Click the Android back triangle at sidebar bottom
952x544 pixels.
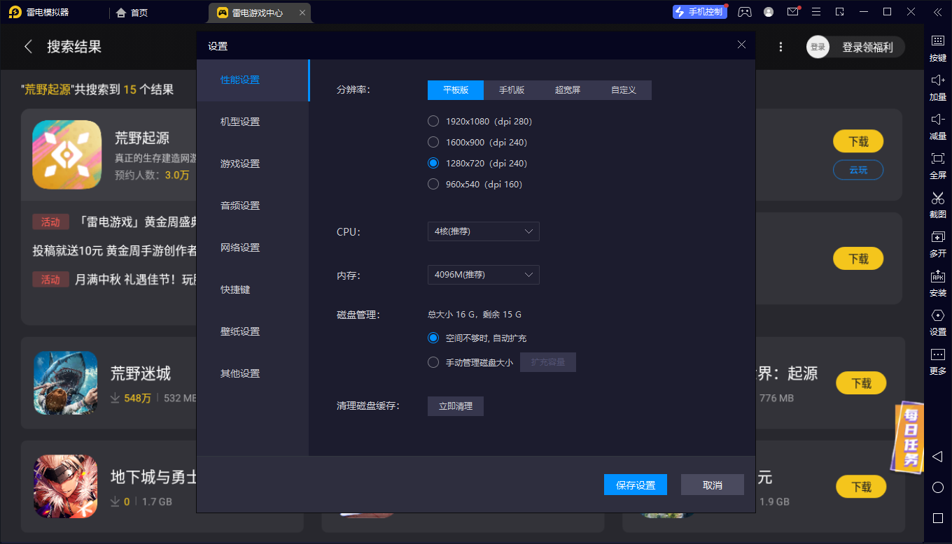pos(937,457)
